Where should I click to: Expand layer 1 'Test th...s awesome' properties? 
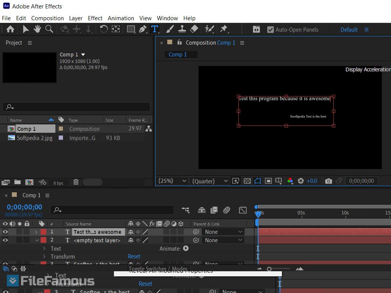[x=36, y=232]
